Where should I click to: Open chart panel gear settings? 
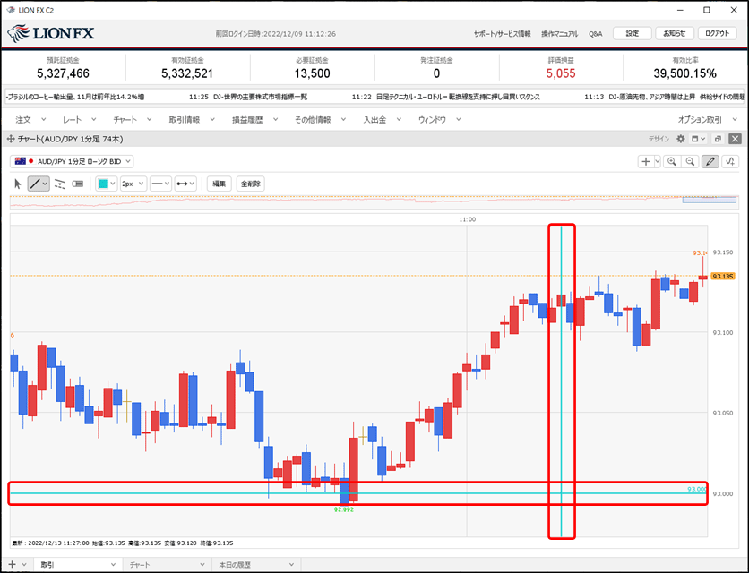click(681, 139)
